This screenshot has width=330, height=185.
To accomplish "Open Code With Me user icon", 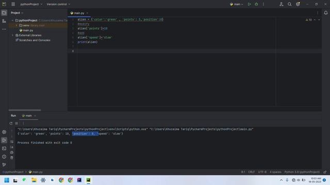I will click(282, 4).
